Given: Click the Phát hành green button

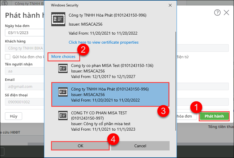Looking at the screenshot, I should tap(214, 116).
